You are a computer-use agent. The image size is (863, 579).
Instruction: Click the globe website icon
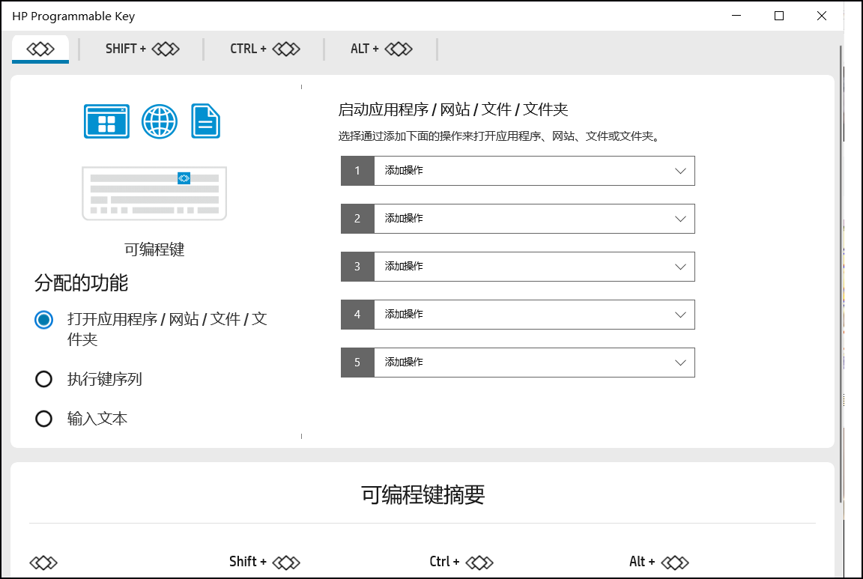tap(160, 121)
